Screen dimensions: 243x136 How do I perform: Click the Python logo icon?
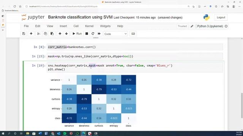click(207, 17)
